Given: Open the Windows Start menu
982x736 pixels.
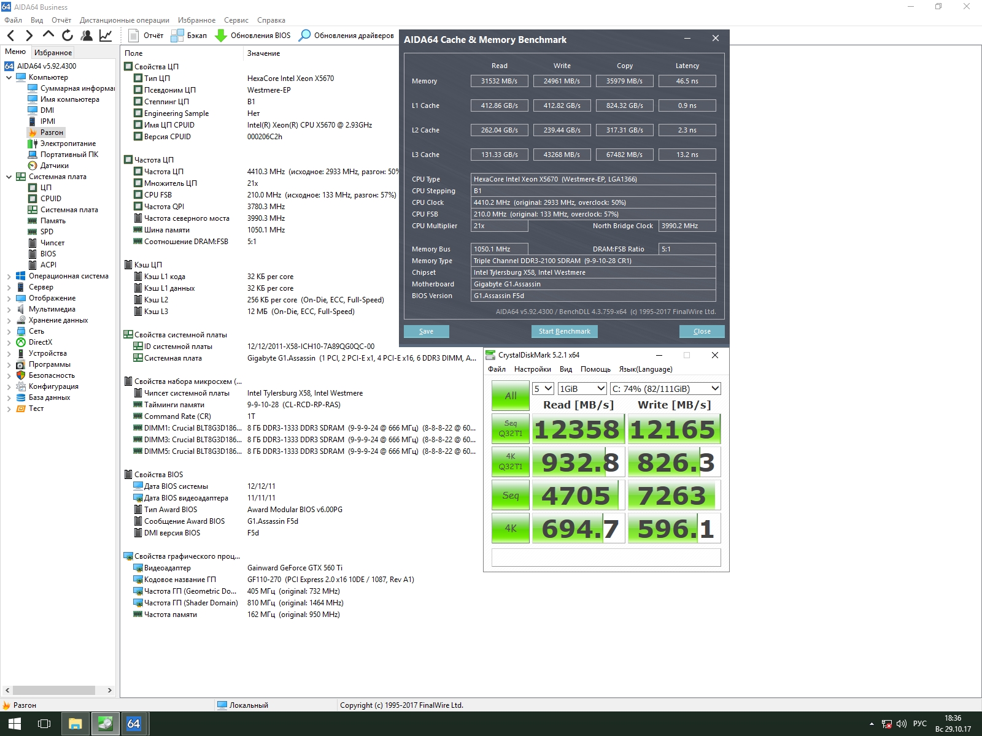Looking at the screenshot, I should [x=15, y=724].
